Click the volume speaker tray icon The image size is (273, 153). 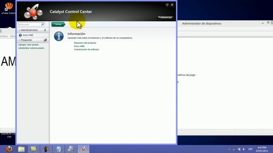244,149
